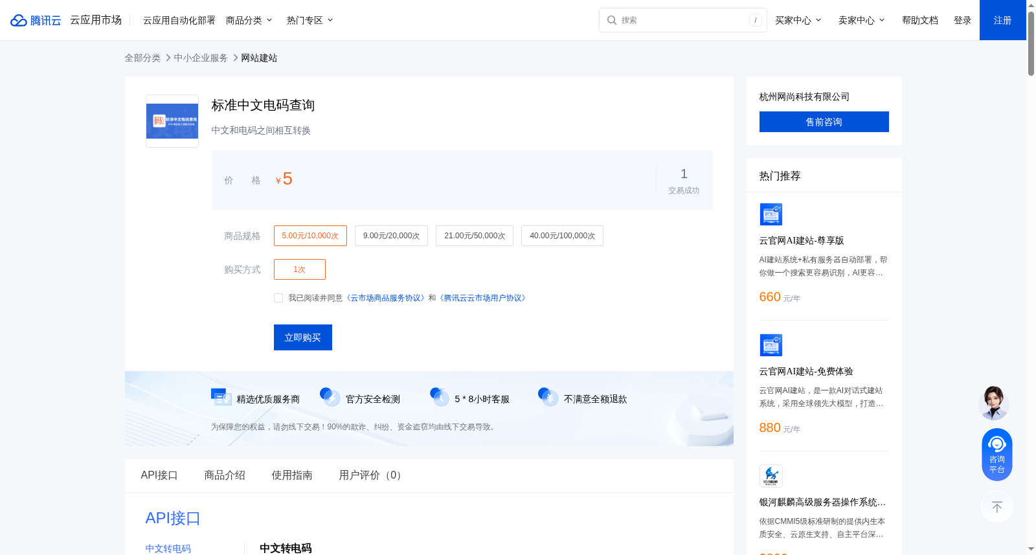Open the 云官网AI建站-免费体验 recommendation title

[806, 371]
